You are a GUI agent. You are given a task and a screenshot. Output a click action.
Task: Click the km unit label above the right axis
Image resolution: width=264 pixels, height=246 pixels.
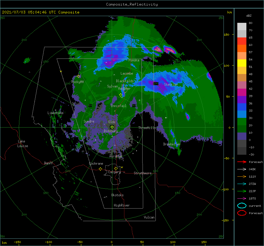coord(229,12)
